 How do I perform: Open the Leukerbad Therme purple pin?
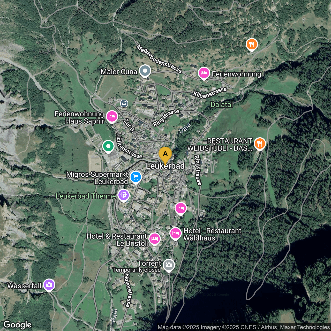tap(124, 195)
